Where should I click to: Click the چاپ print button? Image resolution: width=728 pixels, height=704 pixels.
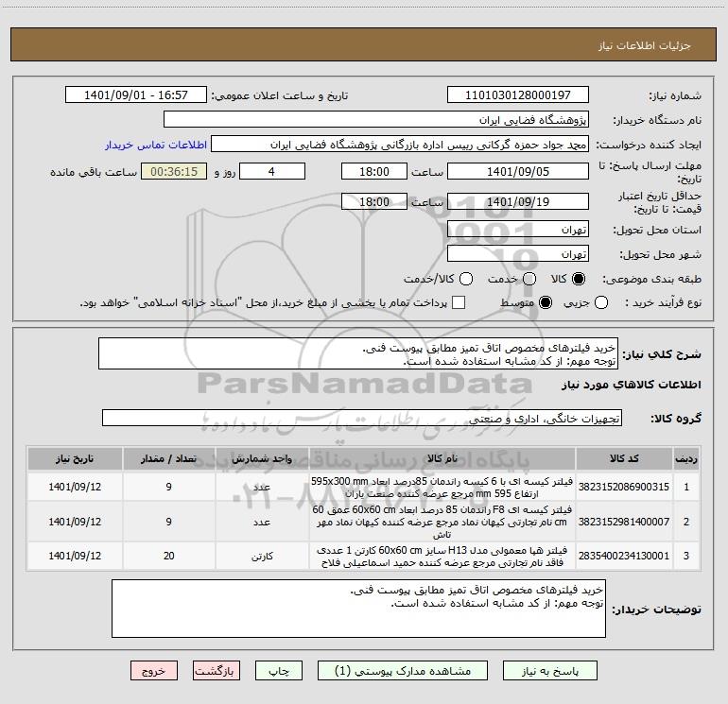click(x=279, y=671)
